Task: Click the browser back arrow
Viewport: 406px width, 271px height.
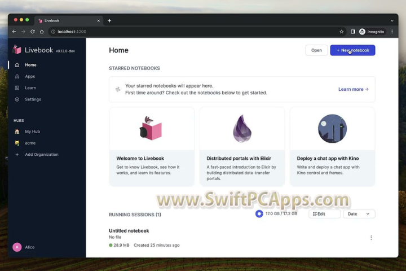Action: (14, 32)
